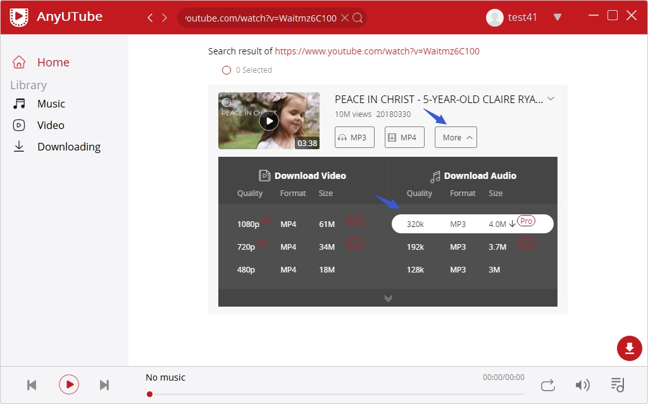Viewport: 648px width, 404px height.
Task: Select the 0 Selected radio circle
Action: (x=227, y=70)
